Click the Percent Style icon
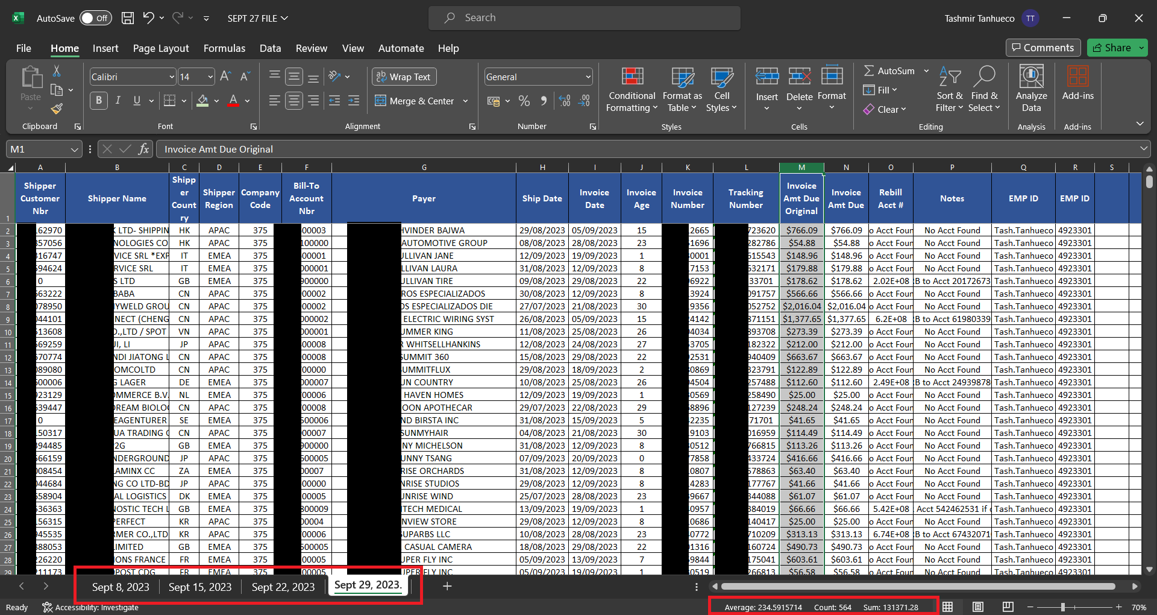 coord(524,101)
